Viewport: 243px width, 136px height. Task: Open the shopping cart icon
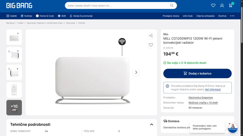tap(231, 6)
